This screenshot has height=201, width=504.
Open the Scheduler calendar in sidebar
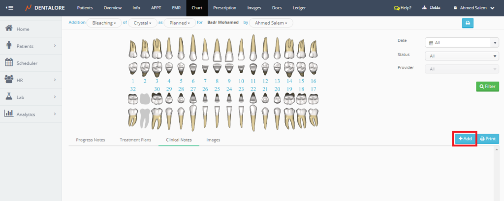(x=27, y=63)
